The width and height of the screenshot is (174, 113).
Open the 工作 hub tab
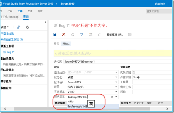coord(20,11)
